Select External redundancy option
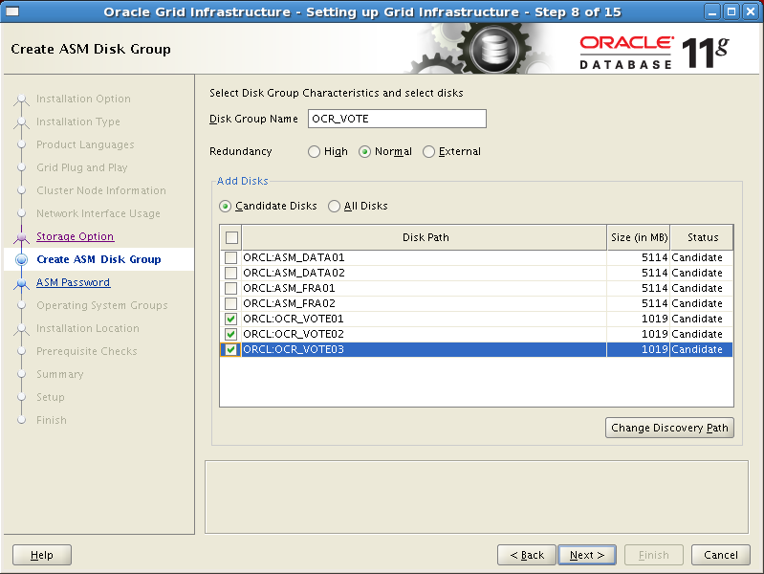The width and height of the screenshot is (764, 574). click(428, 152)
